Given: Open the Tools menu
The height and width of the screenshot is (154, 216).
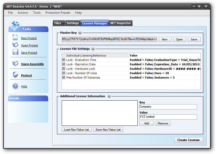Looking at the screenshot, I should coord(37,13).
